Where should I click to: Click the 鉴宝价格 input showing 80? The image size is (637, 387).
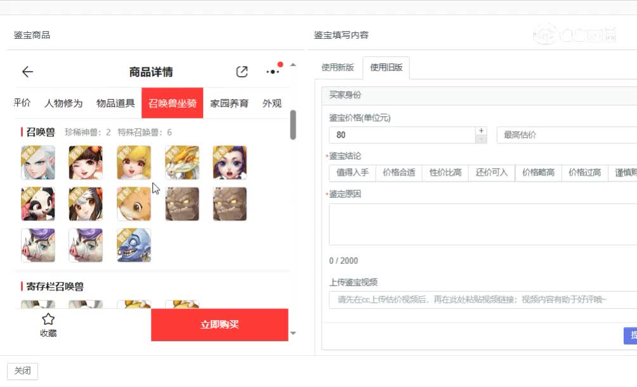(402, 135)
